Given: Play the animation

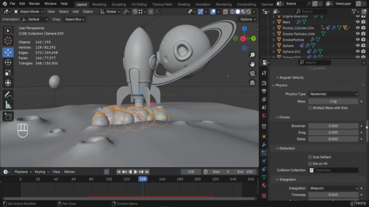Looking at the screenshot, I should click(x=135, y=172).
